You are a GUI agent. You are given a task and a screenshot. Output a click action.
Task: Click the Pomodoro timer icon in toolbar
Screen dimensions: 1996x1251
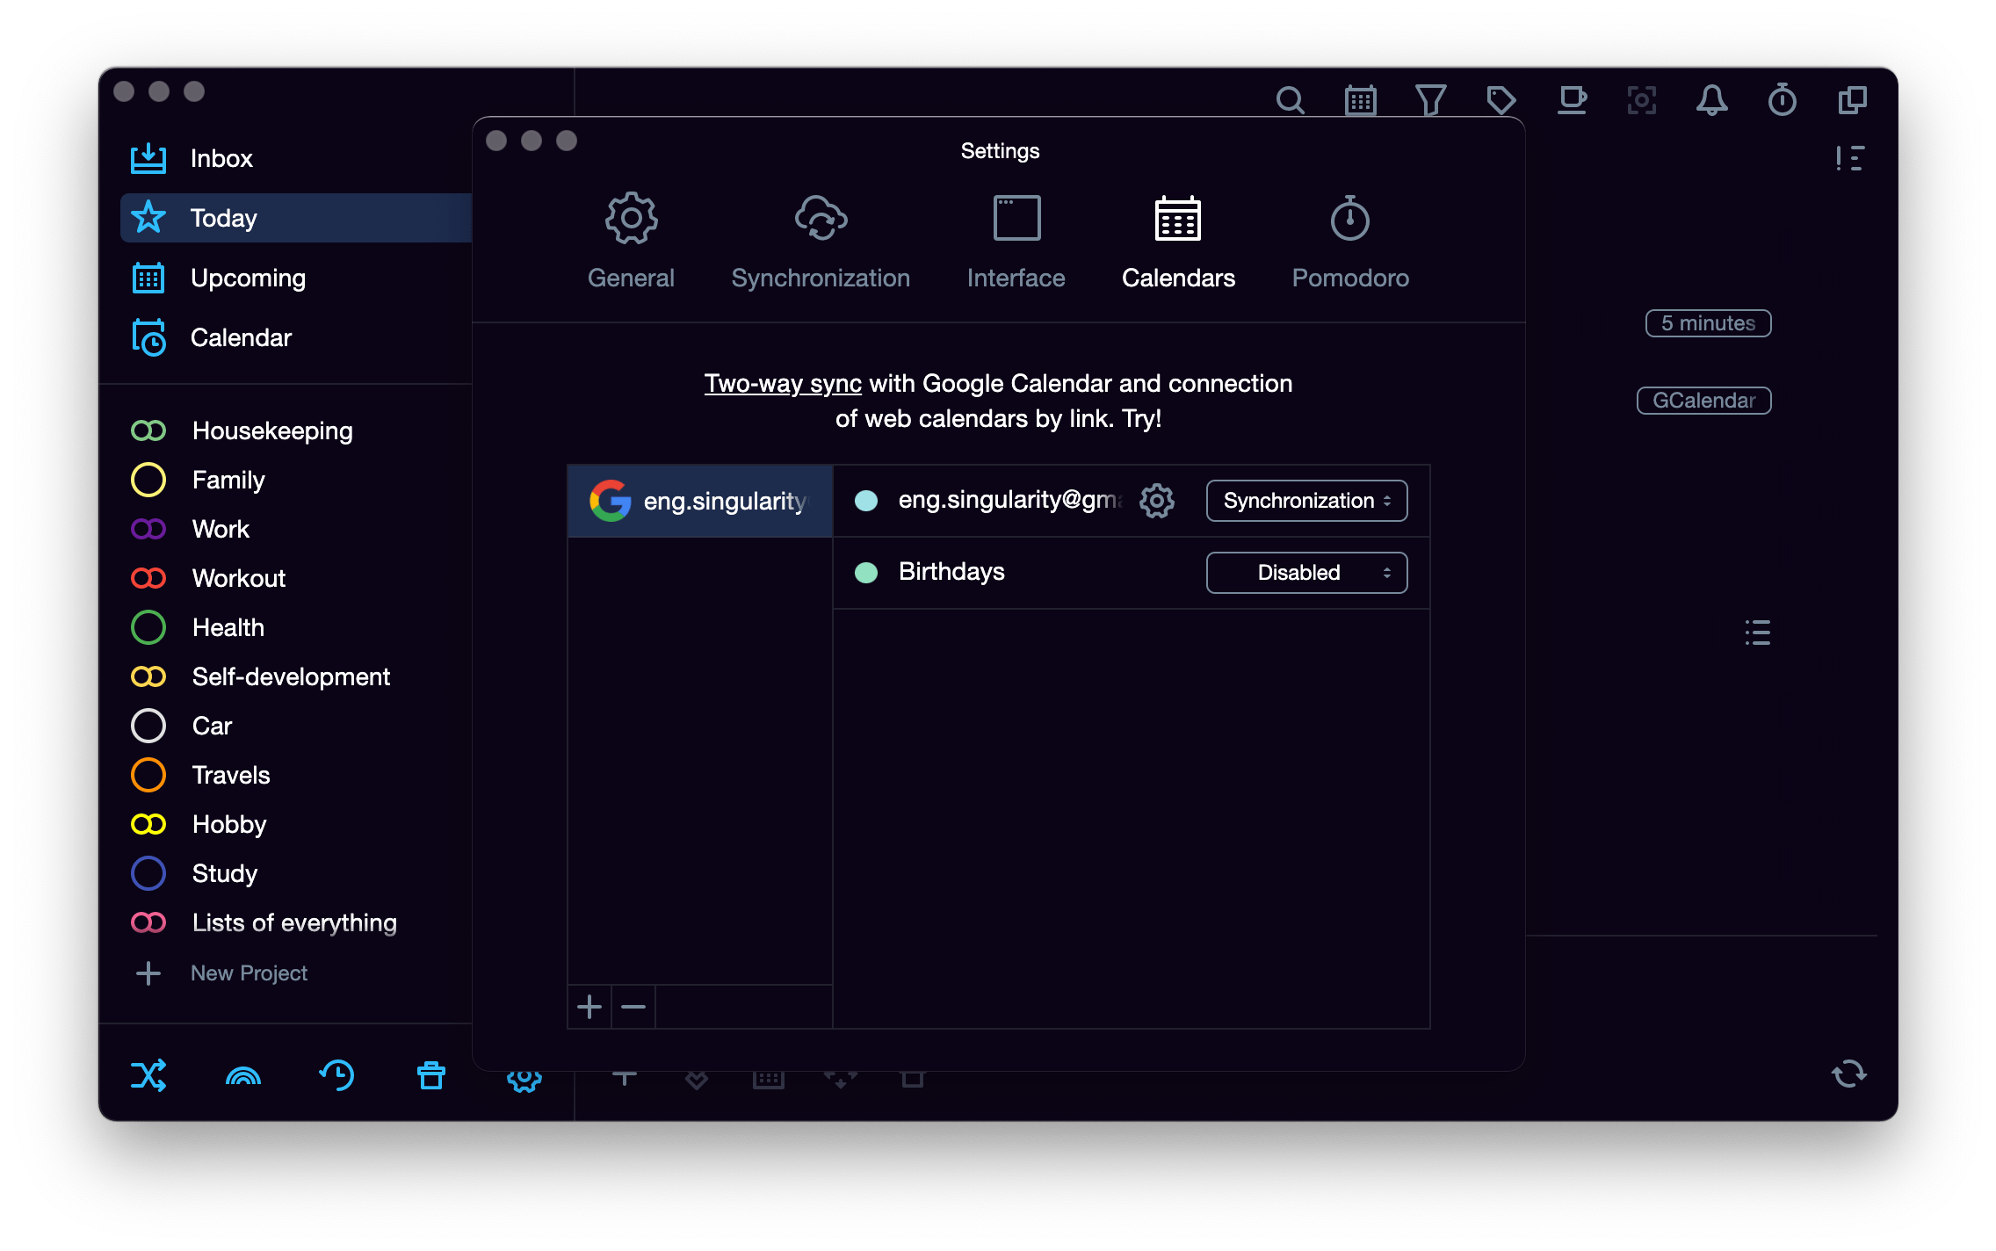point(1782,100)
